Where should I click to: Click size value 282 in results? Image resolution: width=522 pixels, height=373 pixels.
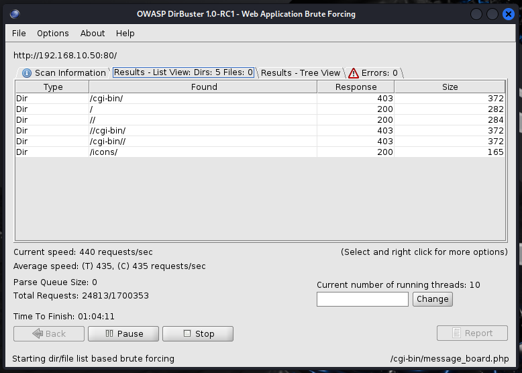pos(496,109)
